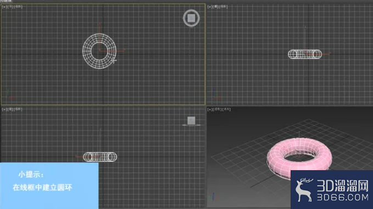Open the [+] menu in the top-left viewport
The height and width of the screenshot is (209, 373).
[4, 7]
